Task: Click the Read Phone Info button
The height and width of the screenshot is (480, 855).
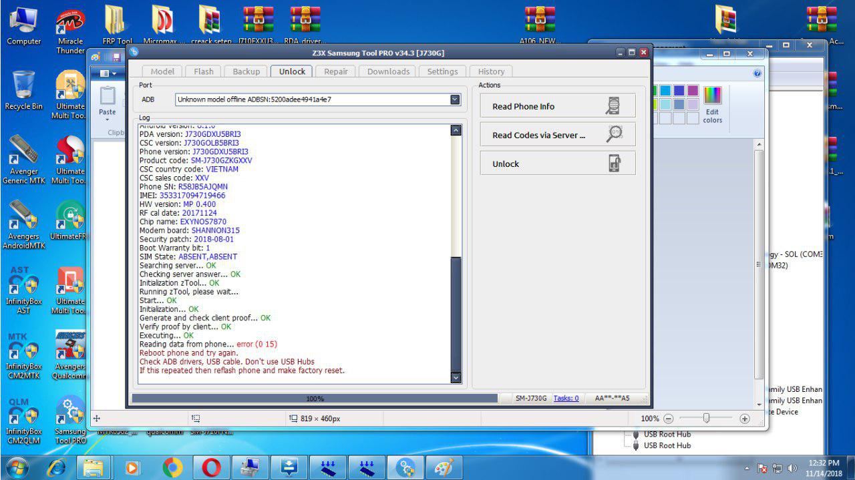Action: tap(558, 106)
